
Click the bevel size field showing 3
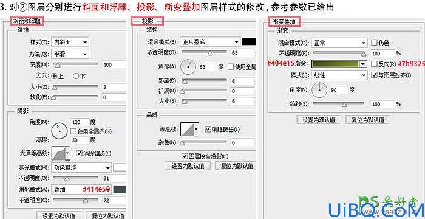[x=114, y=88]
